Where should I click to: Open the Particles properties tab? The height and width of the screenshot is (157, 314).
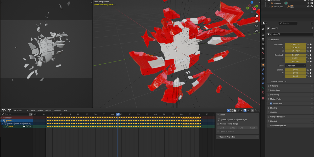pyautogui.click(x=263, y=74)
